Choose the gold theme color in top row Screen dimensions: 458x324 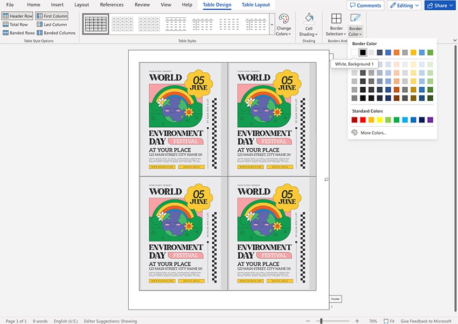click(413, 52)
